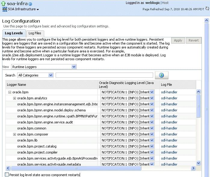
Task: Click the table's horizontal scrollbar thumb
Action: click(76, 168)
